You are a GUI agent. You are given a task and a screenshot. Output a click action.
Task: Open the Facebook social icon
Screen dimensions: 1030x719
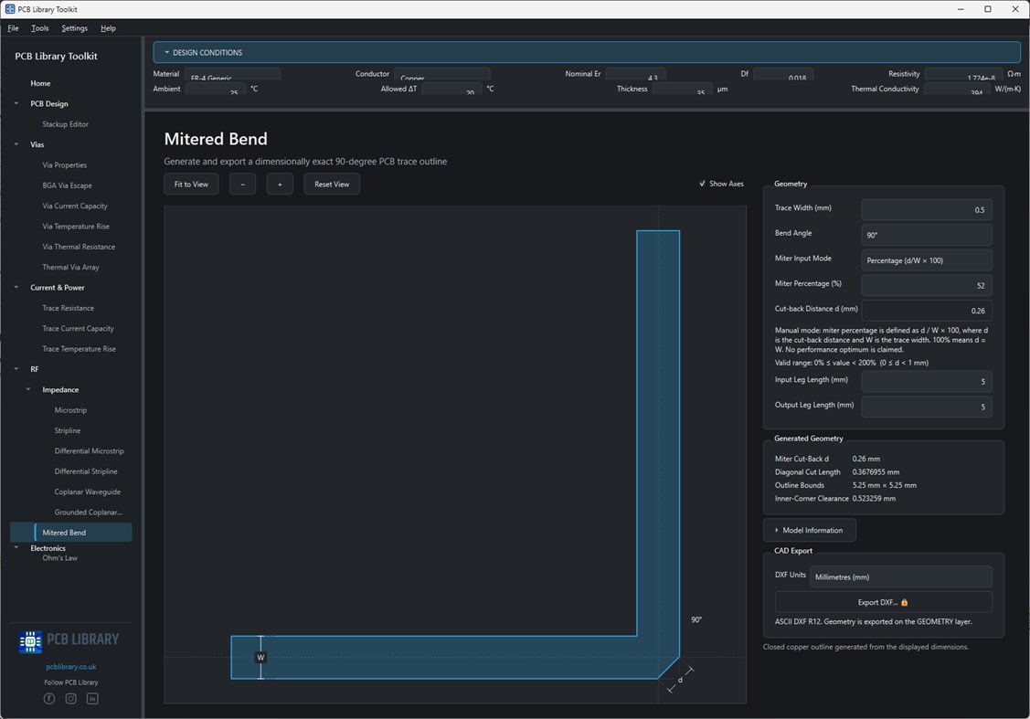click(49, 699)
